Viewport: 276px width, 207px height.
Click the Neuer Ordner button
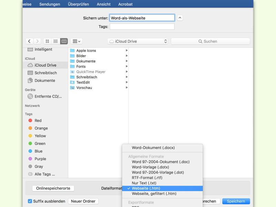pos(83,201)
